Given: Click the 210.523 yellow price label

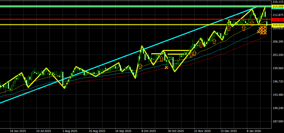Looking at the screenshot, I should 278,25.
